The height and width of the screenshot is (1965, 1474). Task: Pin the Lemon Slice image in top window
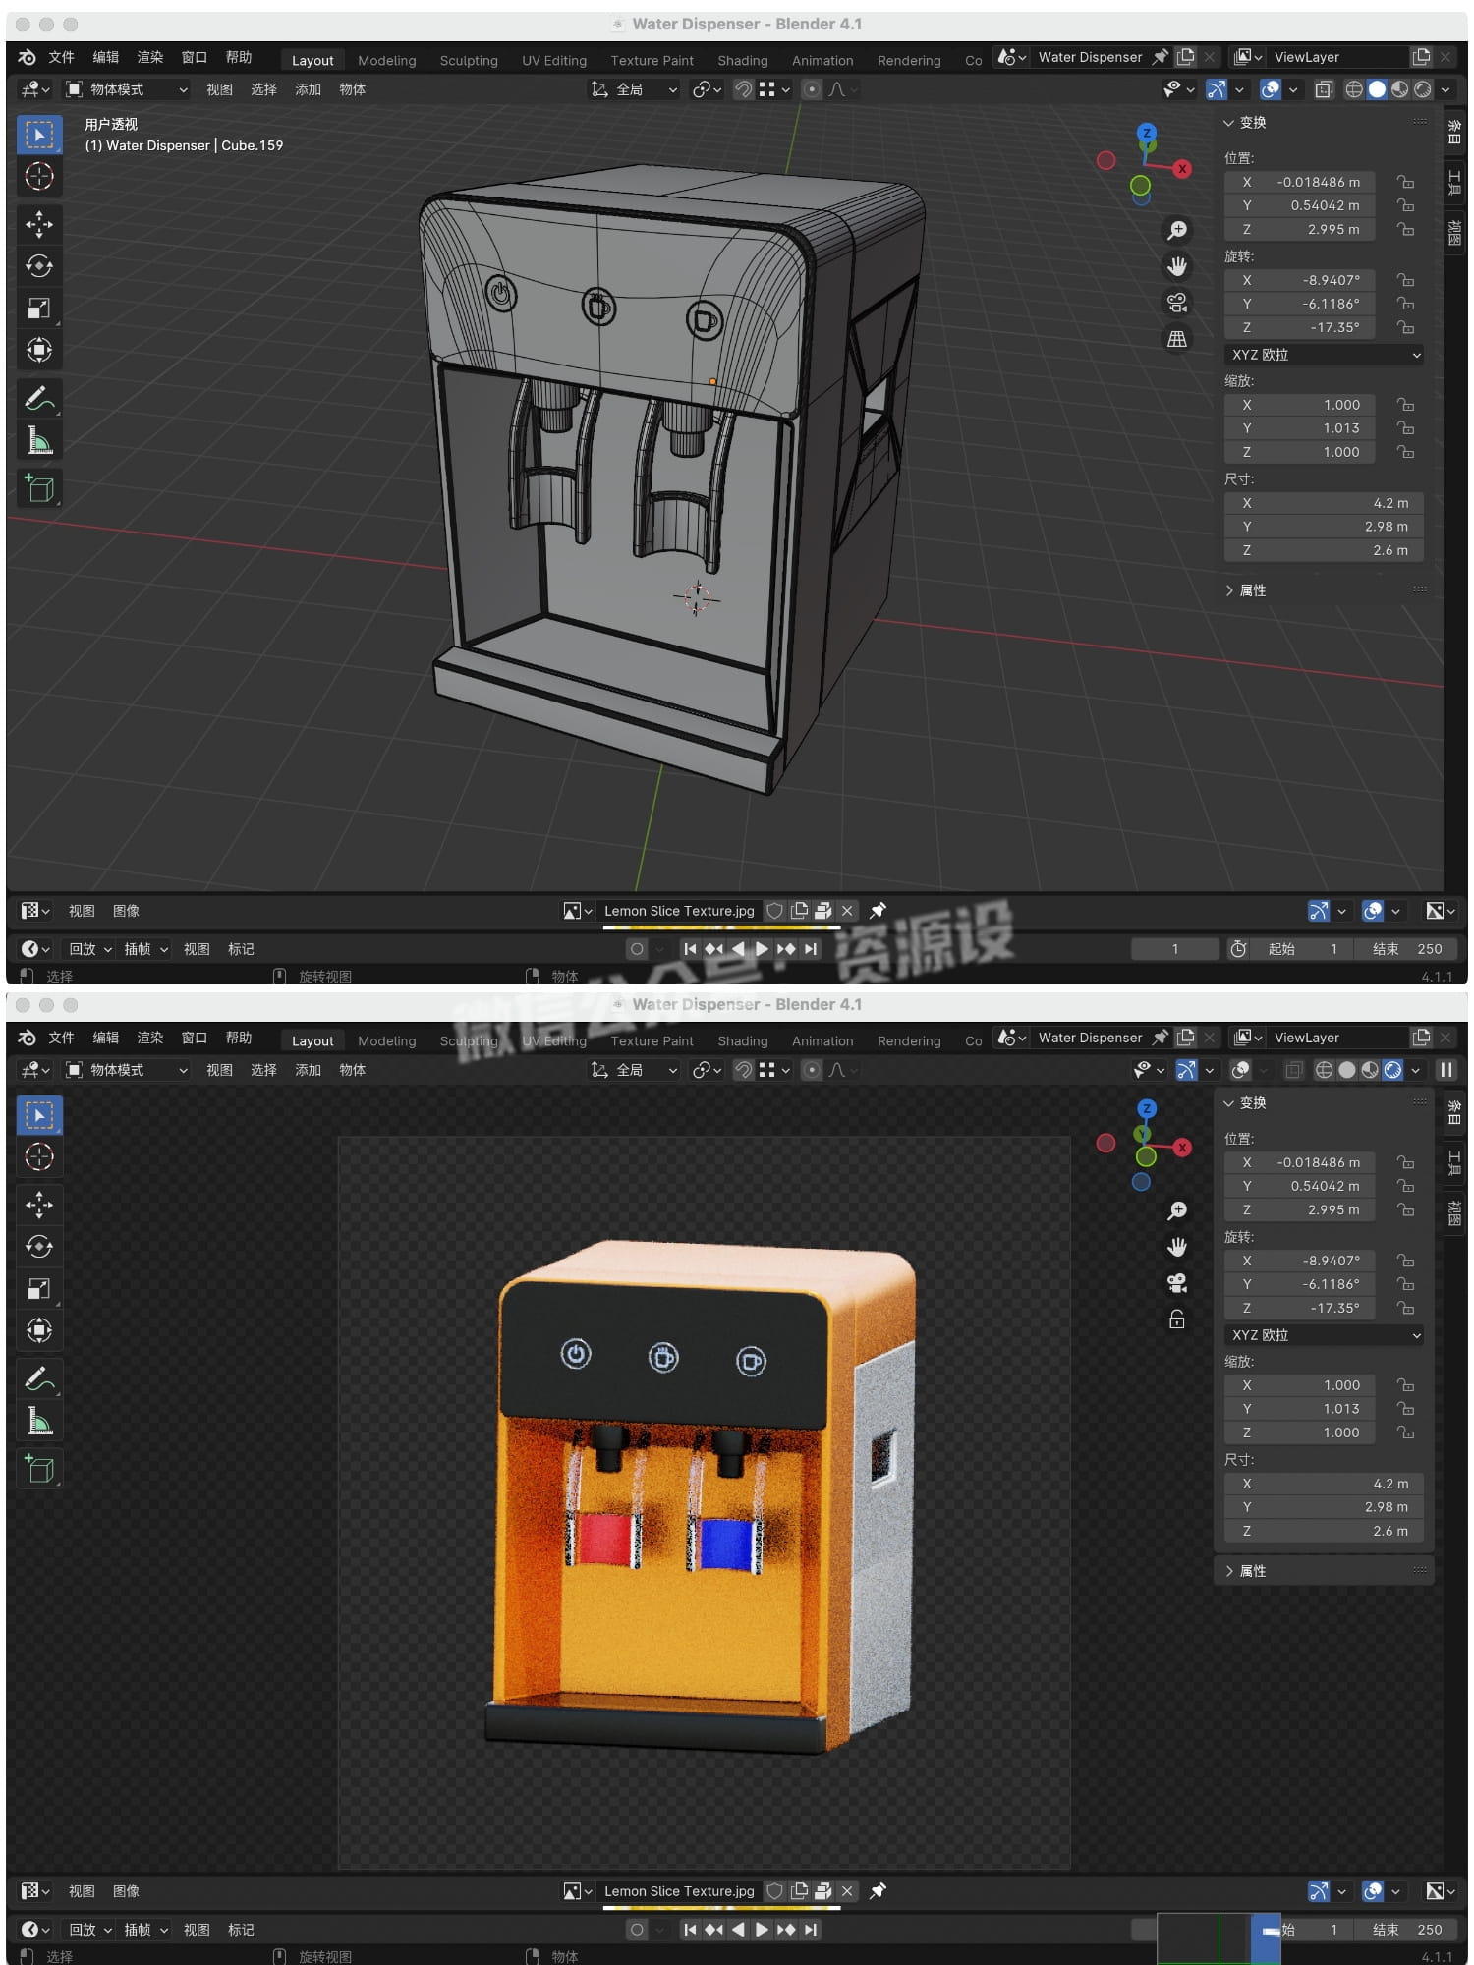(878, 911)
